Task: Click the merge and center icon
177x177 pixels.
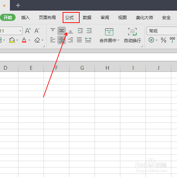Action: click(109, 32)
